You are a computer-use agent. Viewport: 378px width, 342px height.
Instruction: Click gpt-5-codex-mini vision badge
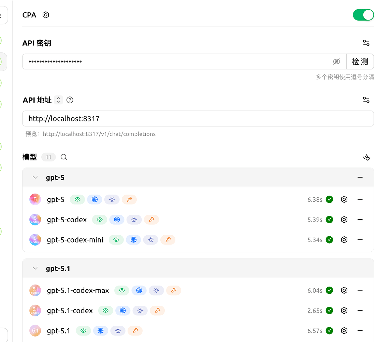pos(116,240)
